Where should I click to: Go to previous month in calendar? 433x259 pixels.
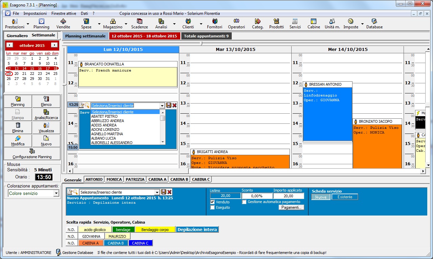coord(10,45)
